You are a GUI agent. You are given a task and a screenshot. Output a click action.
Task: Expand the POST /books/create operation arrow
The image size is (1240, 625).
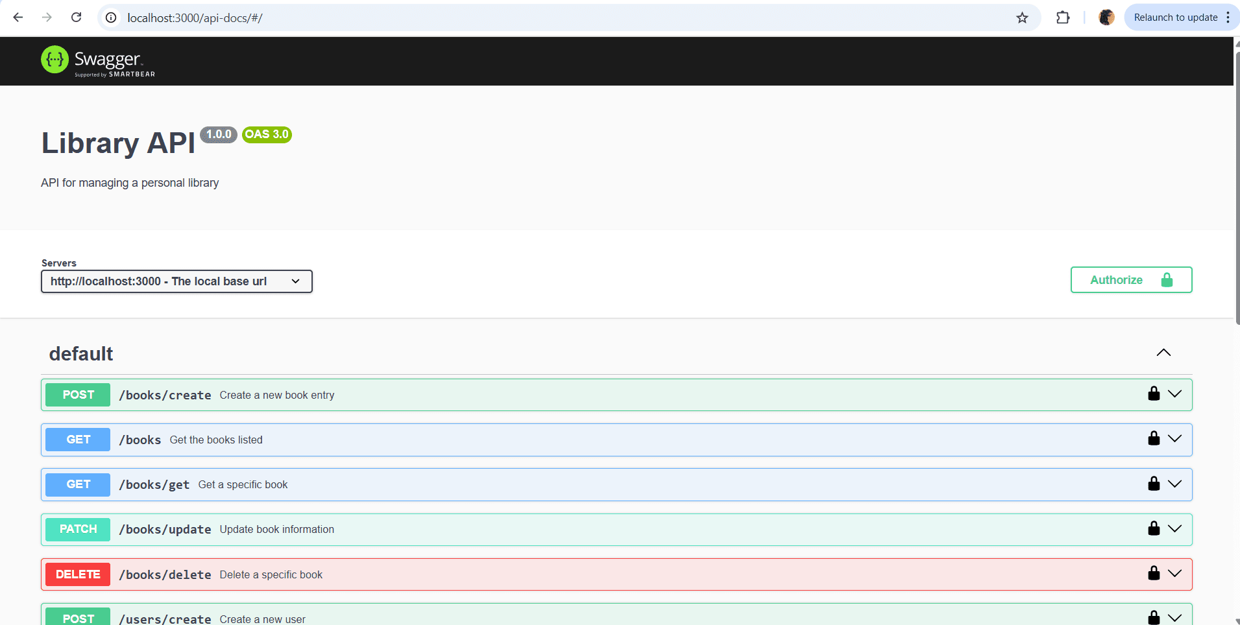tap(1174, 394)
